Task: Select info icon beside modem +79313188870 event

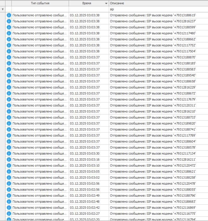Action: pyautogui.click(x=9, y=57)
